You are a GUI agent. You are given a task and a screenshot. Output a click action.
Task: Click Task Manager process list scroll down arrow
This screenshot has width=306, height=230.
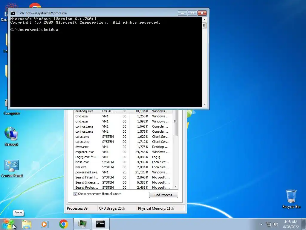175,187
